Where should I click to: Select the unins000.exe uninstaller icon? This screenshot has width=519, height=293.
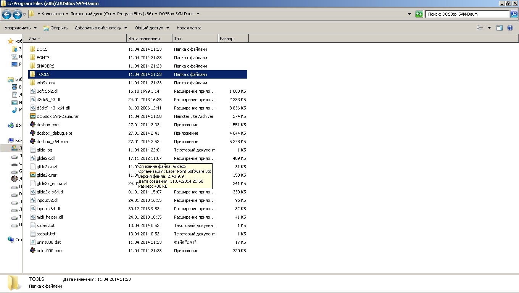[x=33, y=251]
